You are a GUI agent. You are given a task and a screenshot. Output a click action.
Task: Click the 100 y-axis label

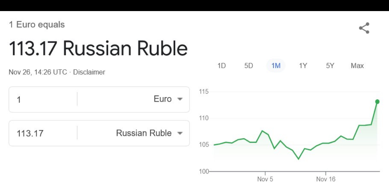click(203, 172)
